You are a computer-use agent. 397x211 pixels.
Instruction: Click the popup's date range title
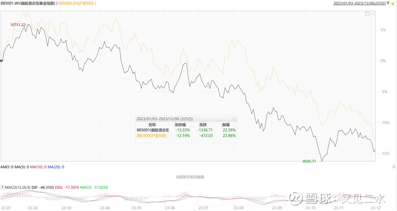[165, 119]
